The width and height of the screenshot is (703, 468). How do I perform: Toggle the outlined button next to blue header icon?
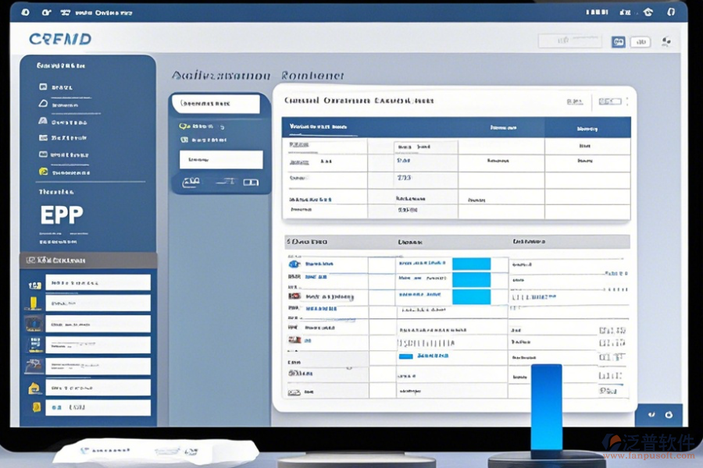click(641, 41)
